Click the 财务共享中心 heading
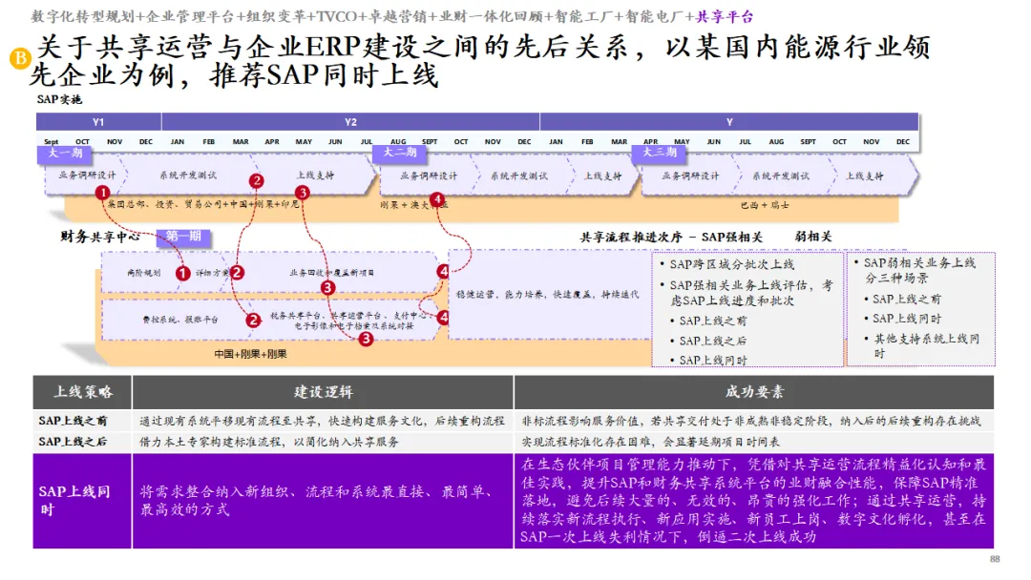The width and height of the screenshot is (1031, 580). 99,237
